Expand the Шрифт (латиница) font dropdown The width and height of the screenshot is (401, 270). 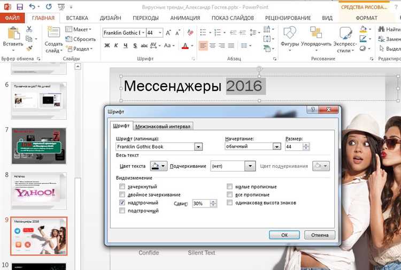pos(198,146)
